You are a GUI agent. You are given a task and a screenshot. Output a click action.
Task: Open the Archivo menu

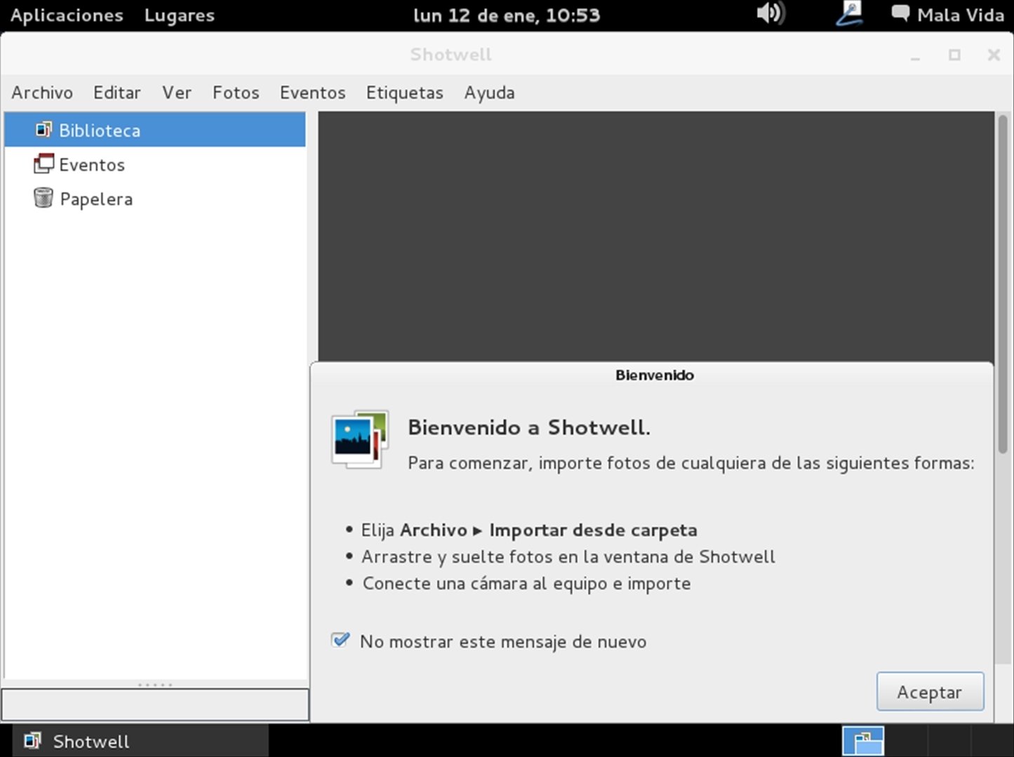click(42, 93)
